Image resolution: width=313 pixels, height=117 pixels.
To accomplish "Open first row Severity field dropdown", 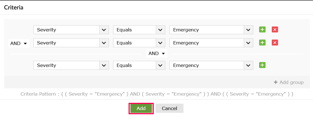I will [71, 30].
